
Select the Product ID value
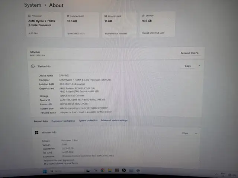click(x=74, y=104)
